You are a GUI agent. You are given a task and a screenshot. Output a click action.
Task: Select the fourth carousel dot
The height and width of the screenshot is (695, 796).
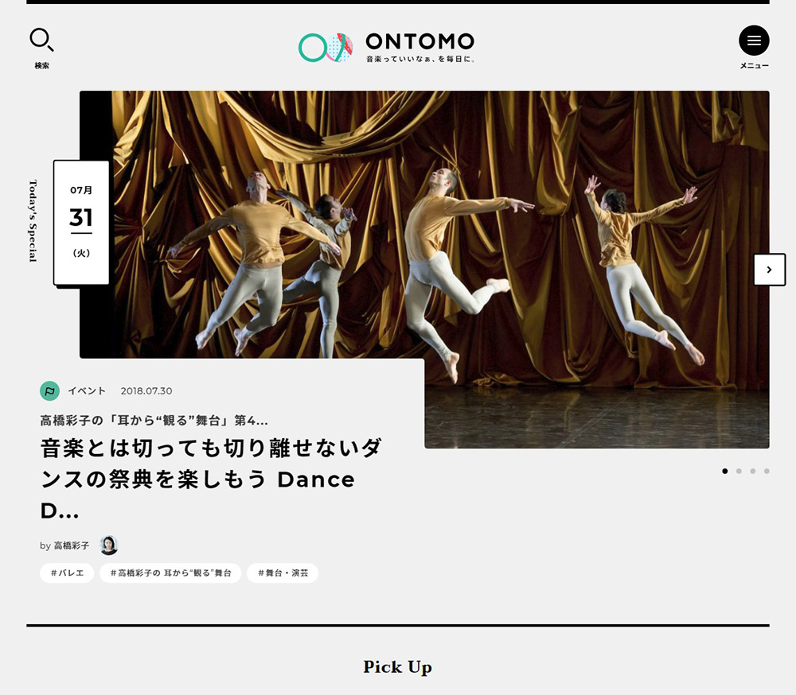pyautogui.click(x=766, y=471)
